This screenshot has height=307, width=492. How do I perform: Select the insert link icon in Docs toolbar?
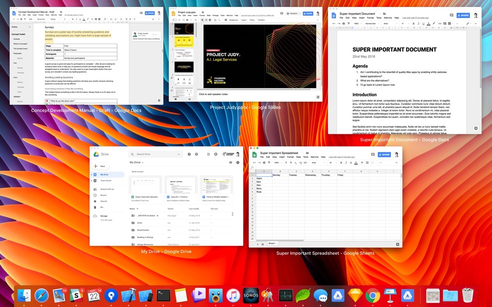point(440,24)
